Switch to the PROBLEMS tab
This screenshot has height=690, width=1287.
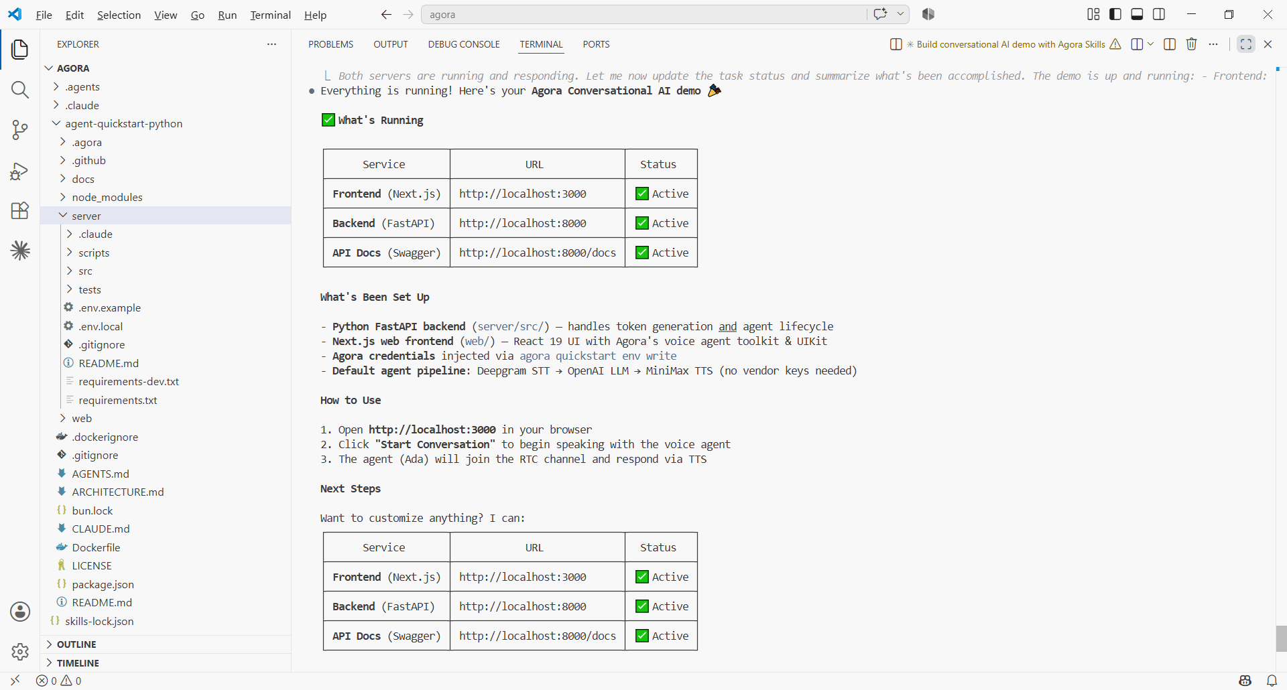pos(330,44)
